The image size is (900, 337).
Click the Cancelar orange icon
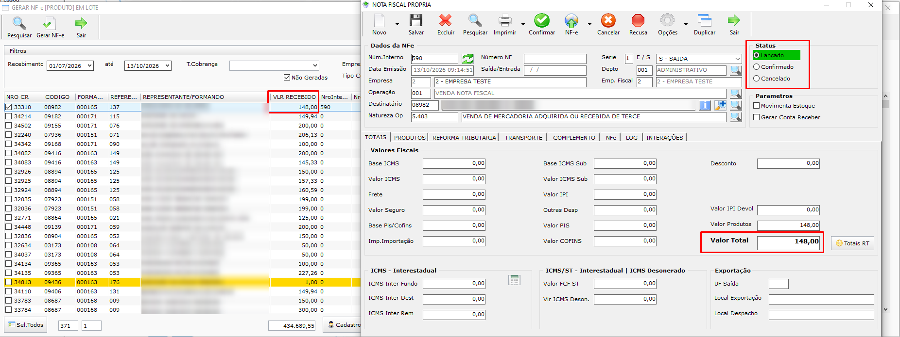(x=608, y=20)
